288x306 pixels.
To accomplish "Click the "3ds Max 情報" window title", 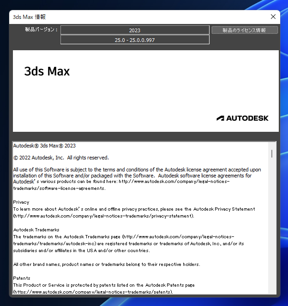I will point(30,17).
